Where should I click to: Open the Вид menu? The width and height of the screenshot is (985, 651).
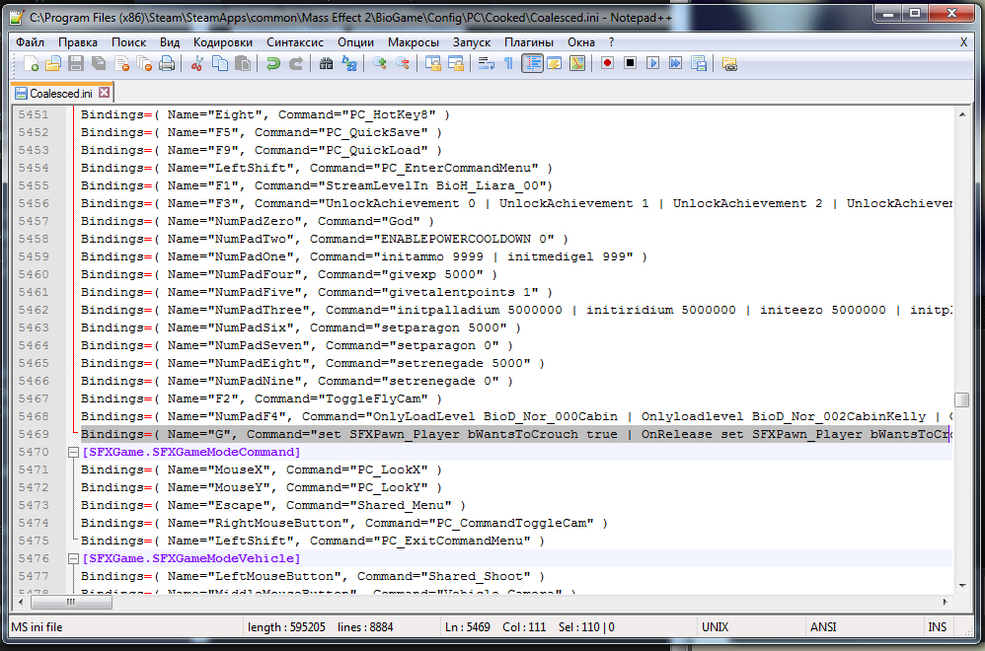170,42
